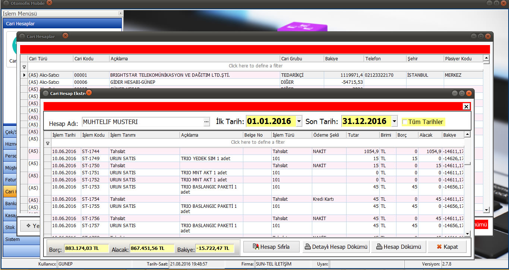Sort by İşlem Tarihi column header
This screenshot has height=270, width=509.
coord(66,135)
